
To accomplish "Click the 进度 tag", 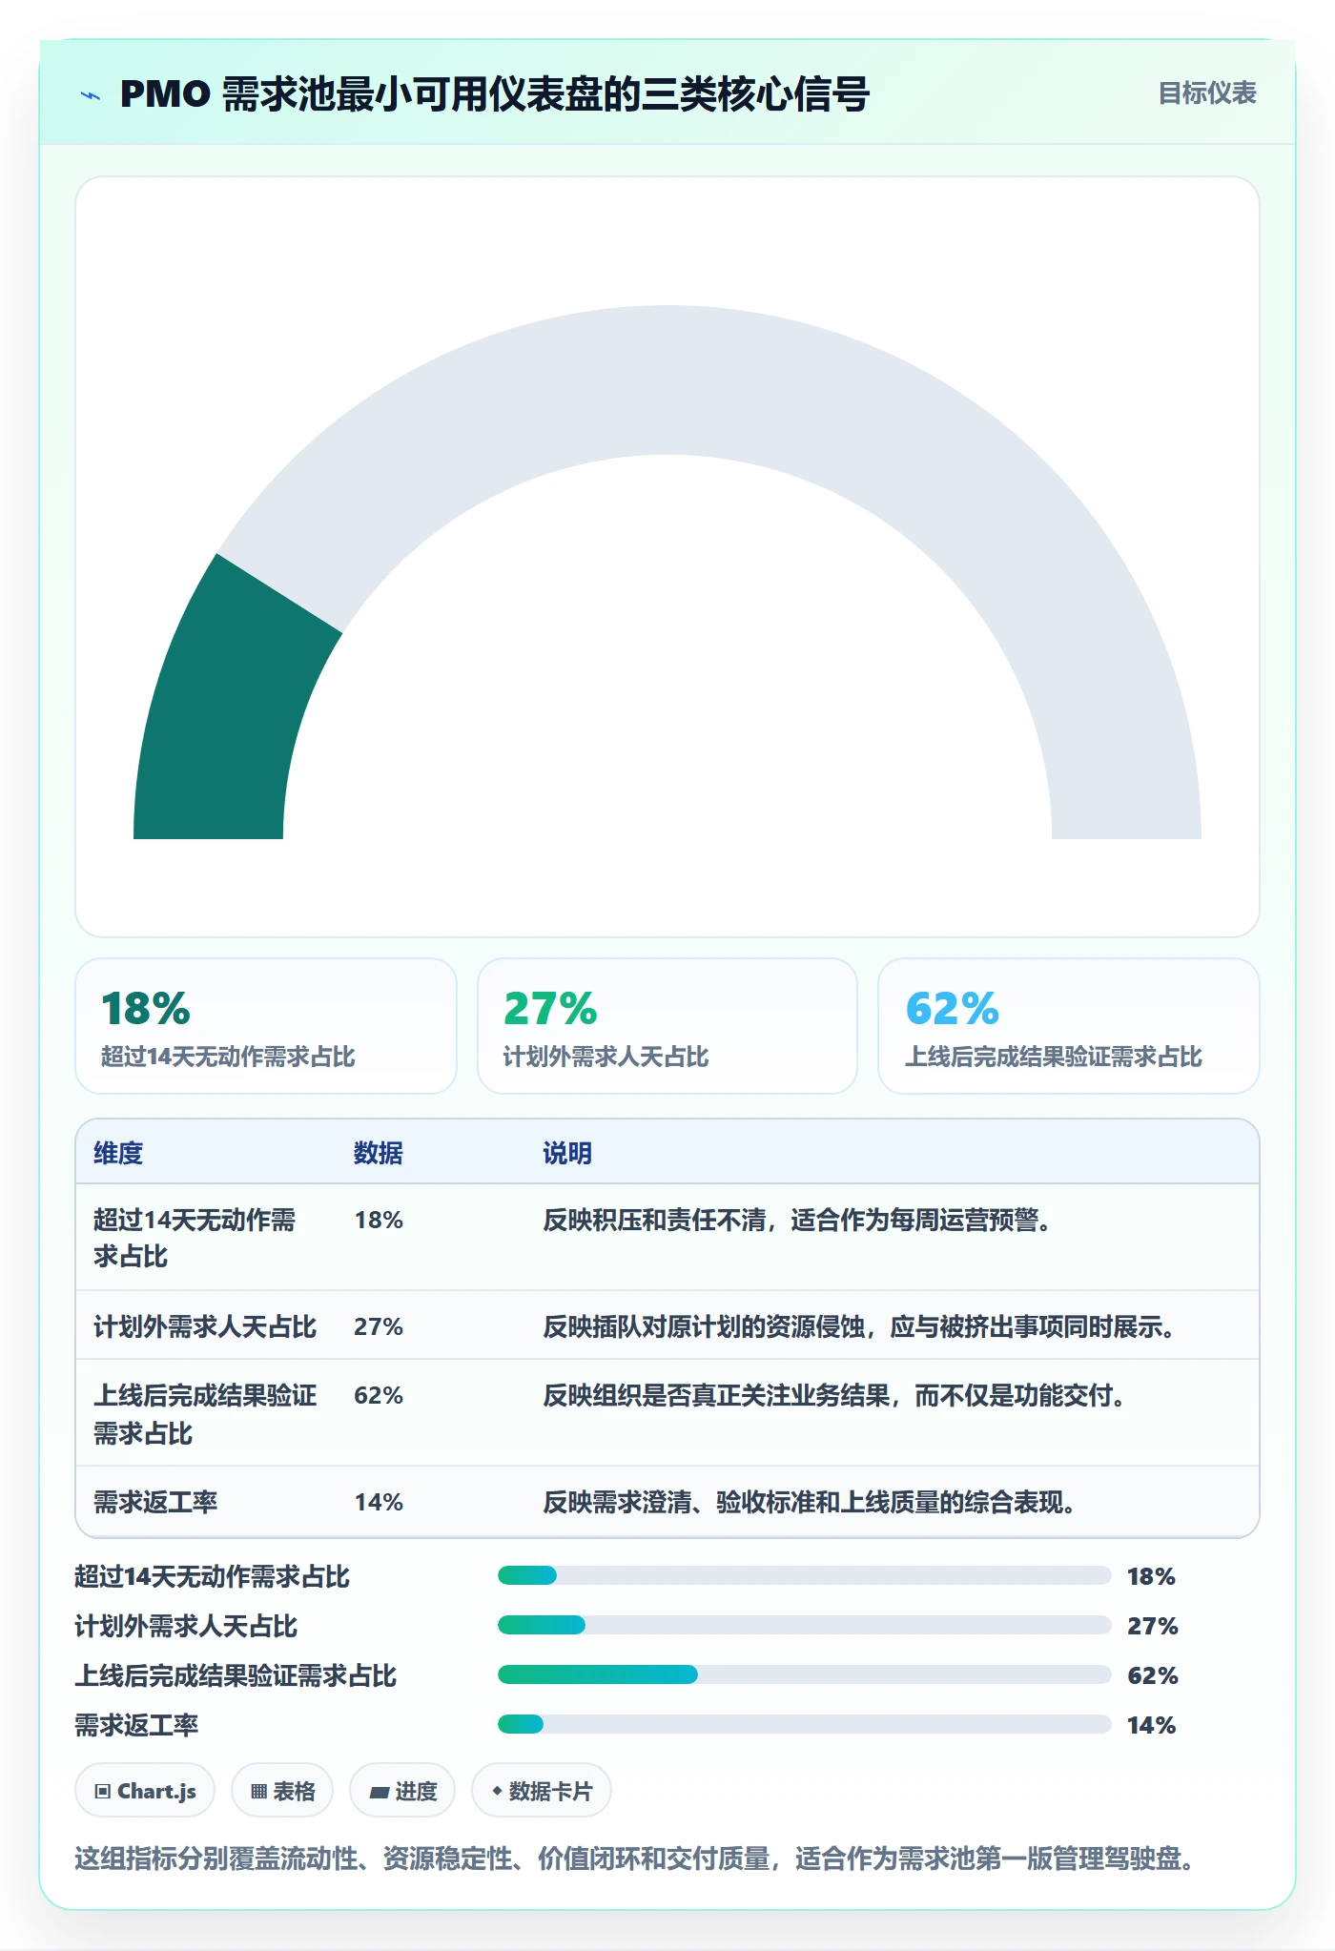I will point(402,1791).
